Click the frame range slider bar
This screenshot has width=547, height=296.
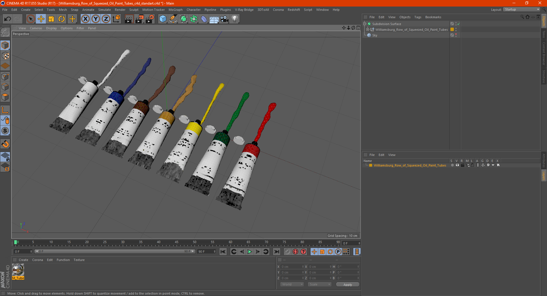(x=115, y=251)
